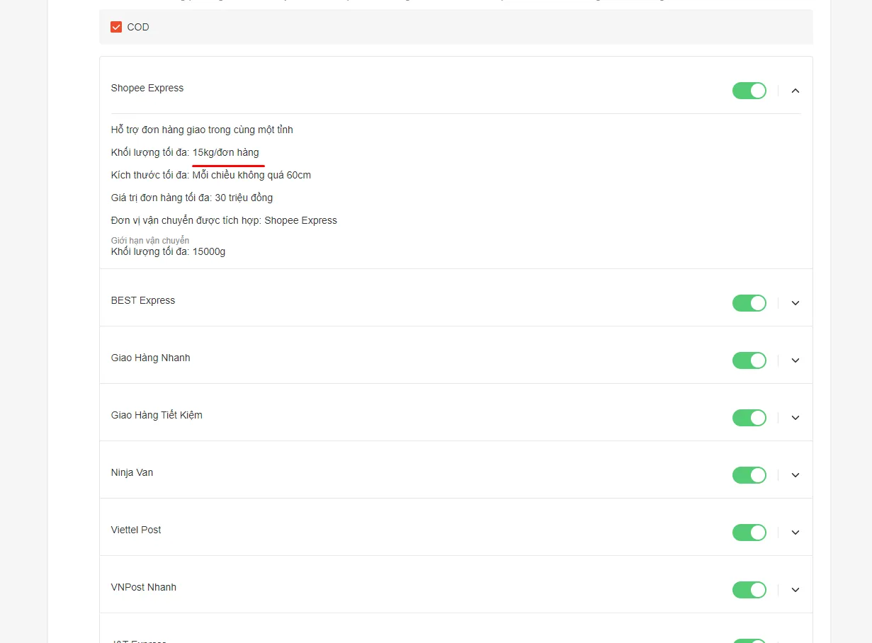Expand Giao Hàng Nhanh chevron

[795, 360]
